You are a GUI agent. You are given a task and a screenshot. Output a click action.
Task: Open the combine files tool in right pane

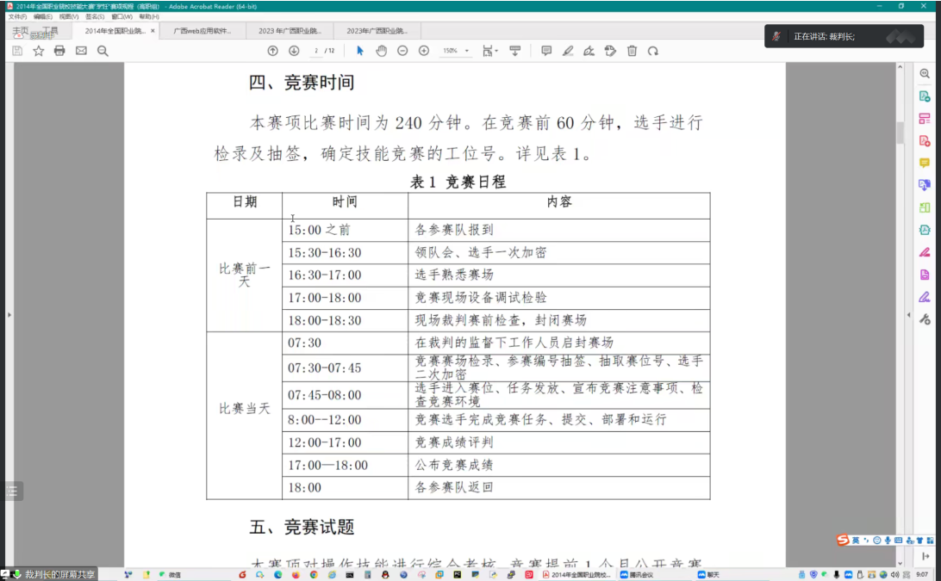pos(924,185)
